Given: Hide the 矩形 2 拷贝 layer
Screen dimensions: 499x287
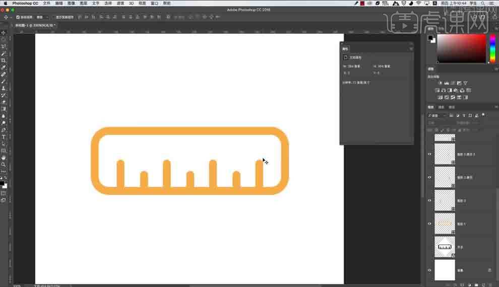Looking at the screenshot, I should point(429,177).
